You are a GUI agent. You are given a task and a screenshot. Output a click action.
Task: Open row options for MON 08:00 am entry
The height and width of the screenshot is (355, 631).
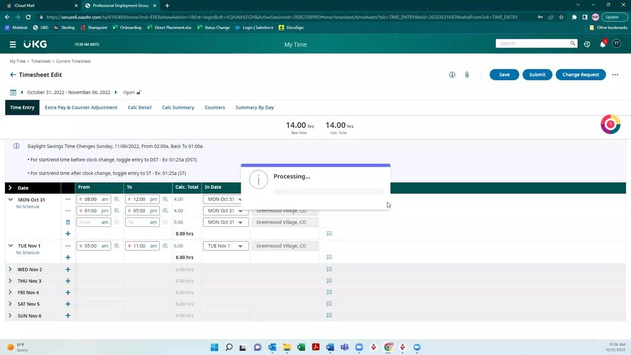[68, 199]
